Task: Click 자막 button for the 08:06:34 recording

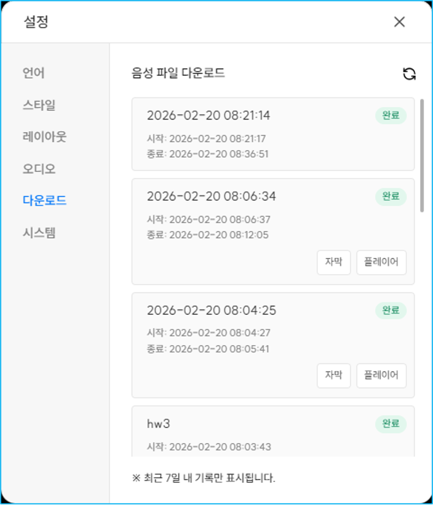Action: [333, 262]
